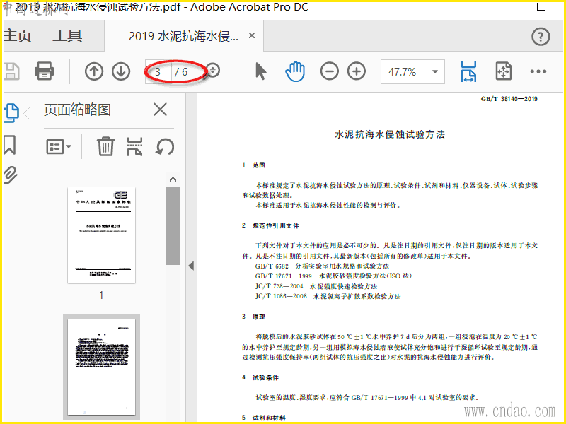Image resolution: width=566 pixels, height=424 pixels.
Task: Zoom in with the plus icon
Action: point(357,71)
